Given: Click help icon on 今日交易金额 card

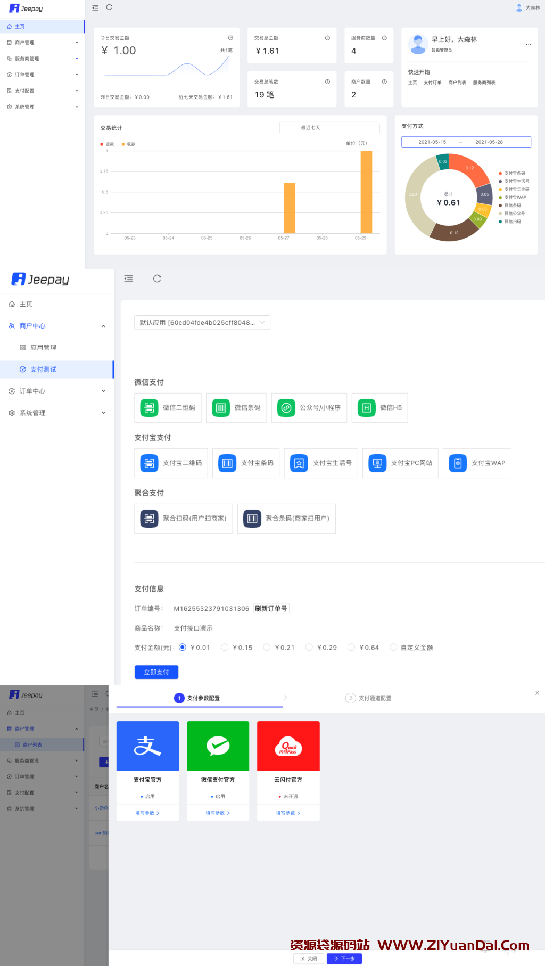Looking at the screenshot, I should [230, 38].
